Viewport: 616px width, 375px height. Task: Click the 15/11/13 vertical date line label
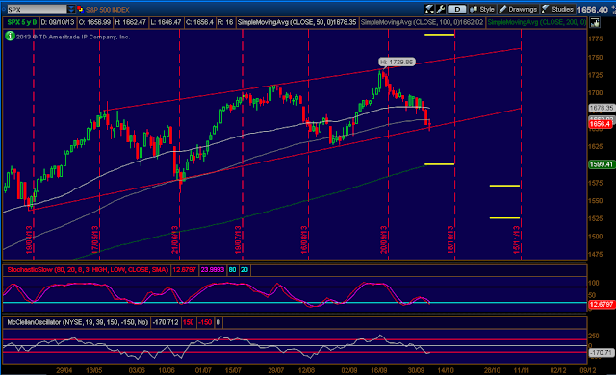pos(517,239)
